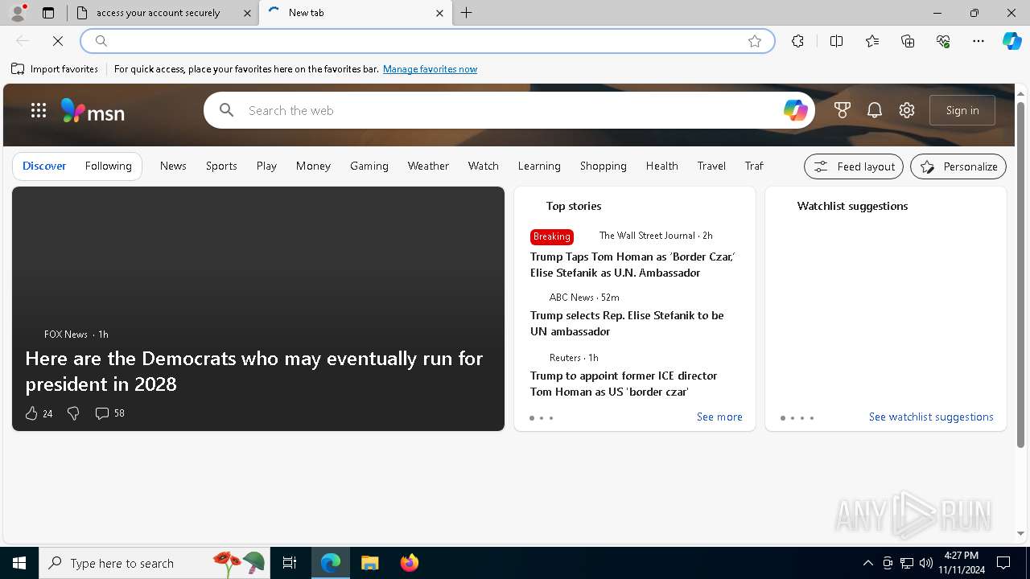Click Import favorites
The height and width of the screenshot is (579, 1030).
click(x=55, y=69)
